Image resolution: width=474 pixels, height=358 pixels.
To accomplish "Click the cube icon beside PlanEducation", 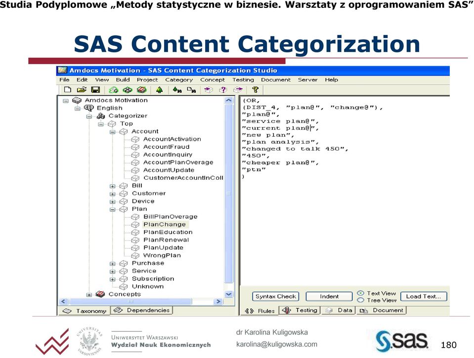I will 135,232.
